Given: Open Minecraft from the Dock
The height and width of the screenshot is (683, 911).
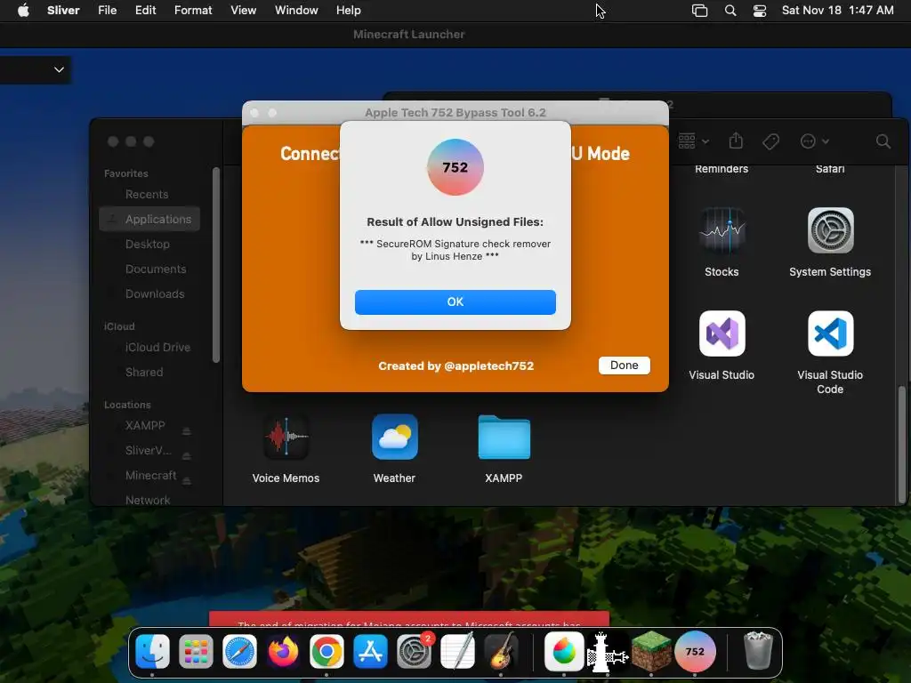Looking at the screenshot, I should pos(650,651).
